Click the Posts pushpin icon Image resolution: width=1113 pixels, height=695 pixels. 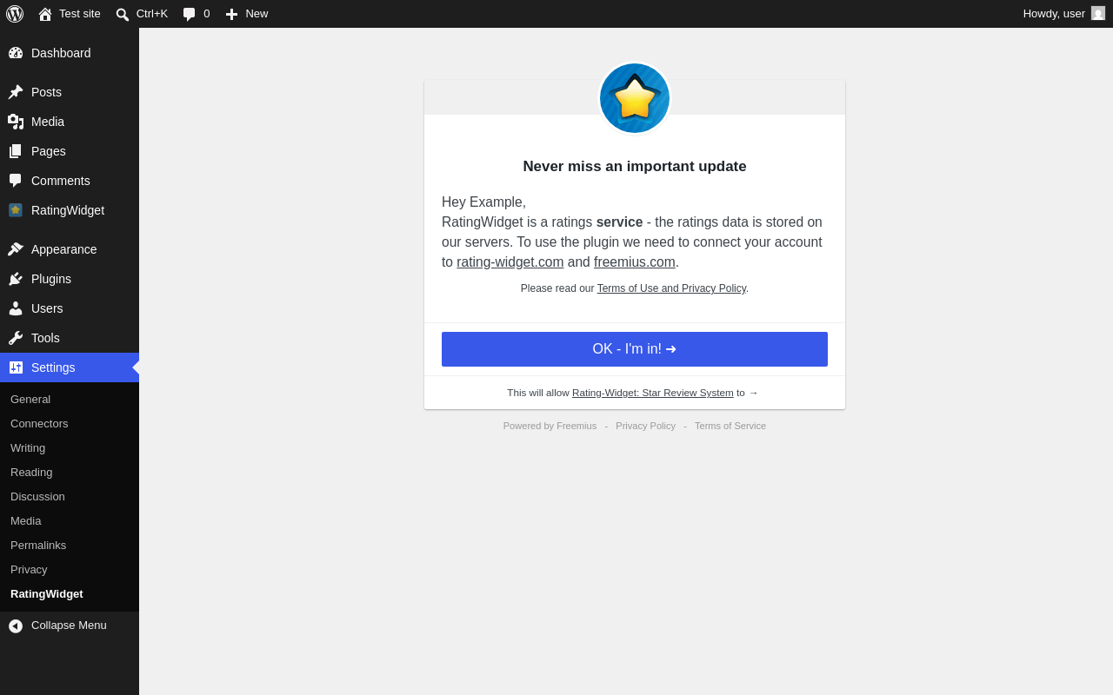16,92
